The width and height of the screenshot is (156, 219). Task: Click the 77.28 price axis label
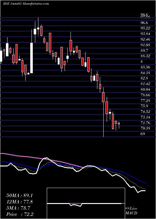[x=145, y=100]
